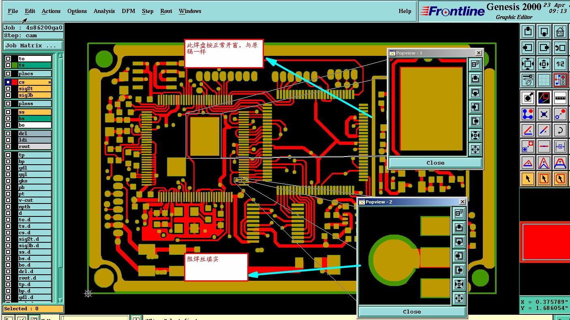
Task: Select the polygon-framed arrow selection tool
Action: coord(560,178)
